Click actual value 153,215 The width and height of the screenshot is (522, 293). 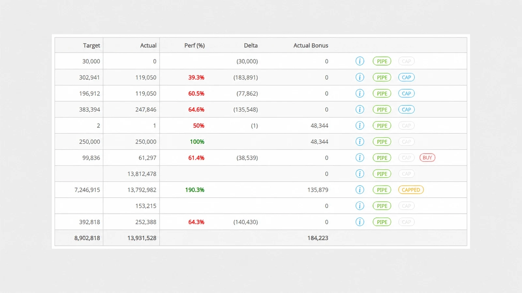click(146, 206)
